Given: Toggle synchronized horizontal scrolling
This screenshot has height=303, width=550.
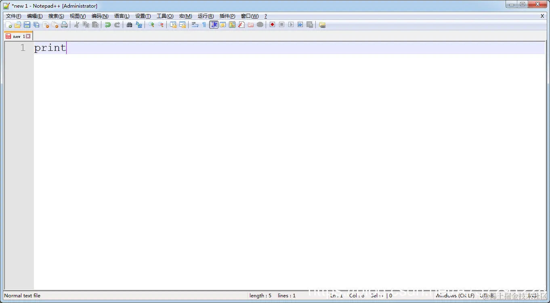Looking at the screenshot, I should pos(183,25).
